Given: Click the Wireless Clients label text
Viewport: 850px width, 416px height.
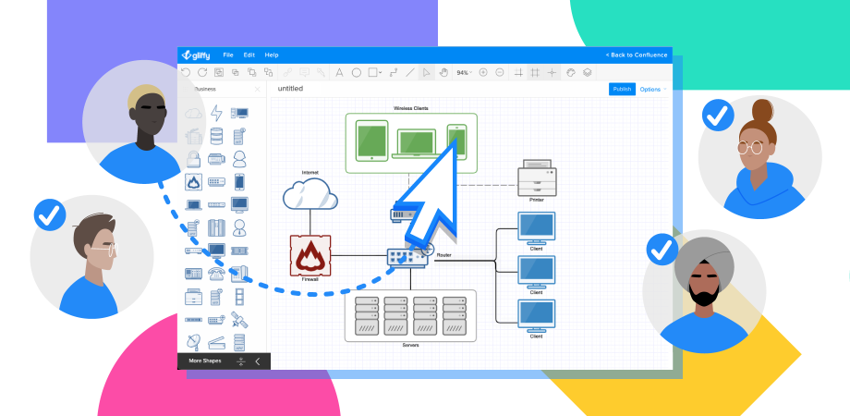Looking at the screenshot, I should pyautogui.click(x=411, y=108).
